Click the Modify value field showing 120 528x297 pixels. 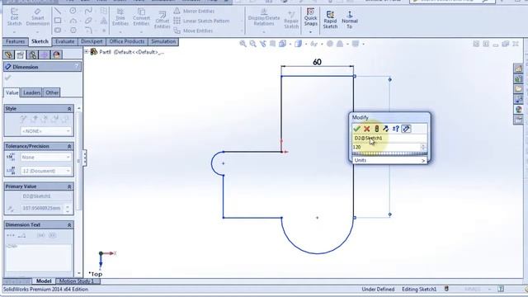click(x=386, y=147)
